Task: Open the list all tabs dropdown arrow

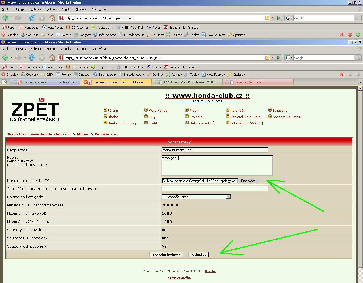Action: tap(360, 82)
